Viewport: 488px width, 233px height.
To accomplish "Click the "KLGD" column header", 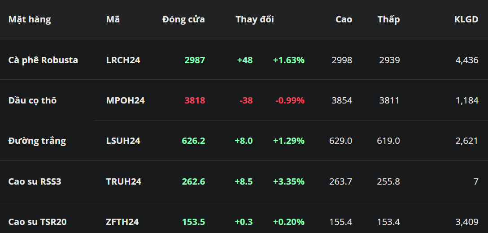I will tap(466, 20).
